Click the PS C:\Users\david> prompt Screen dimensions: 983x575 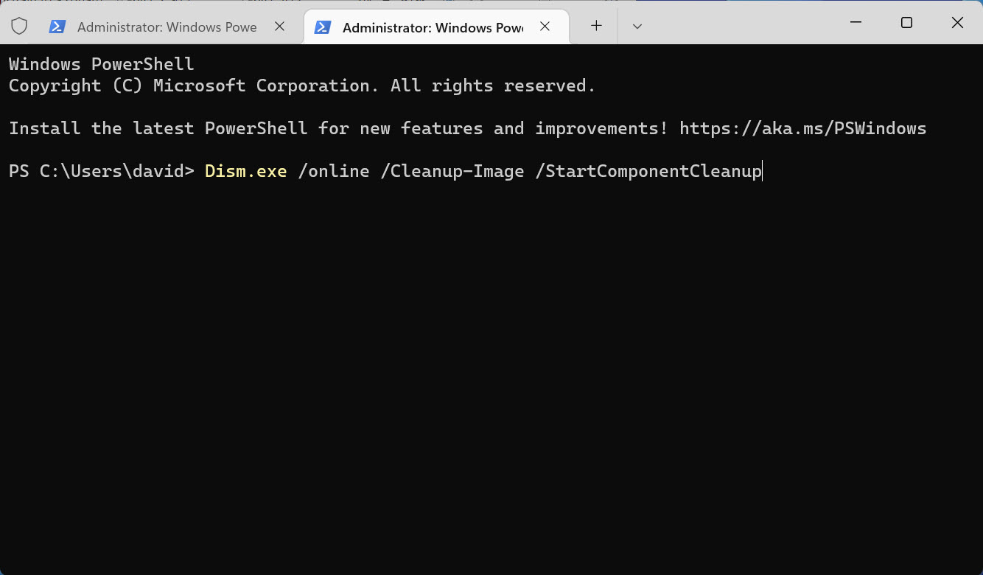pos(102,171)
